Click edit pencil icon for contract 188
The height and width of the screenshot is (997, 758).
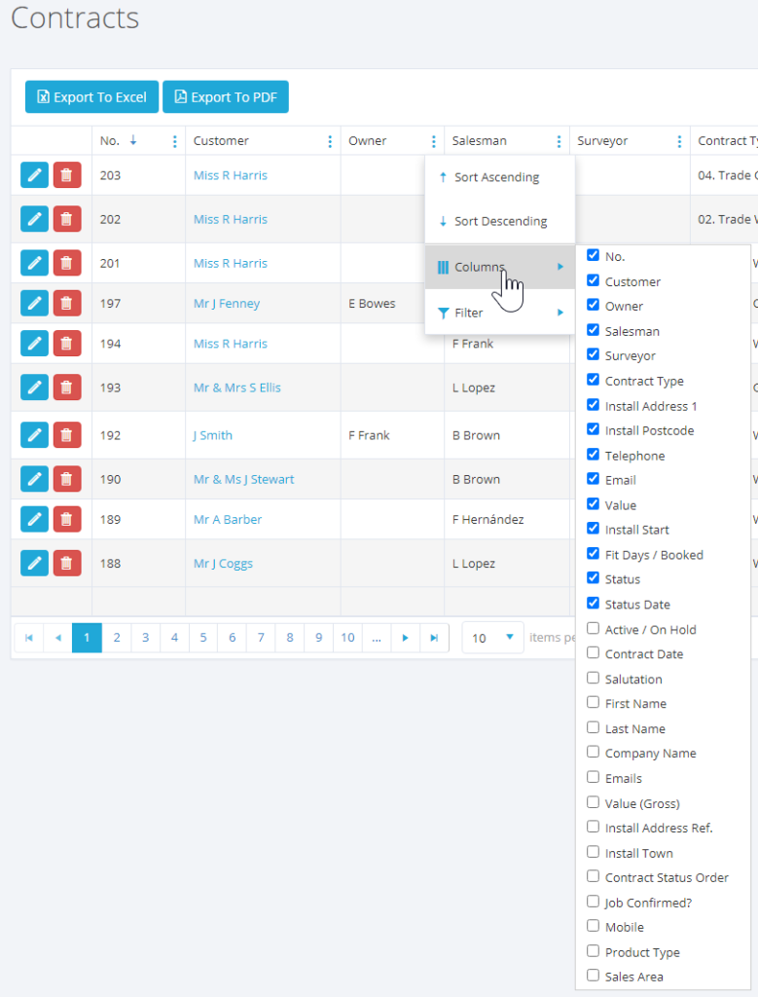coord(34,563)
